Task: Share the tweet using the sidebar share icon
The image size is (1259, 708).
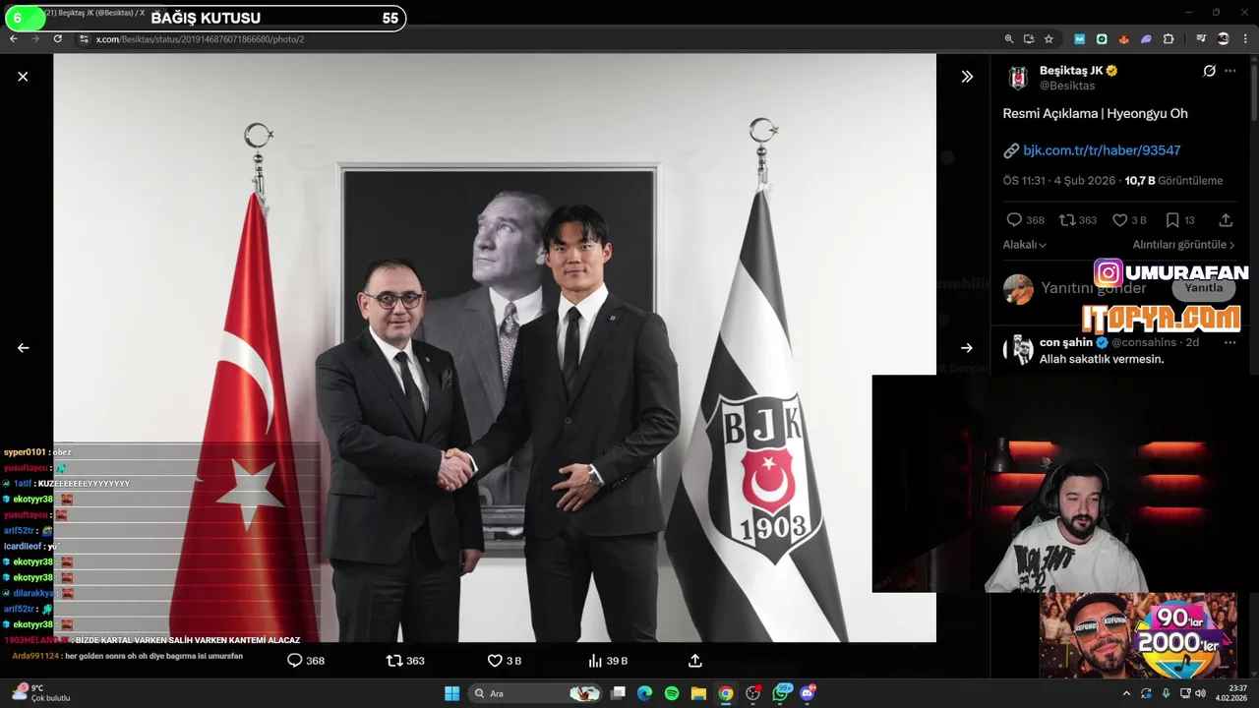Action: [x=1226, y=220]
